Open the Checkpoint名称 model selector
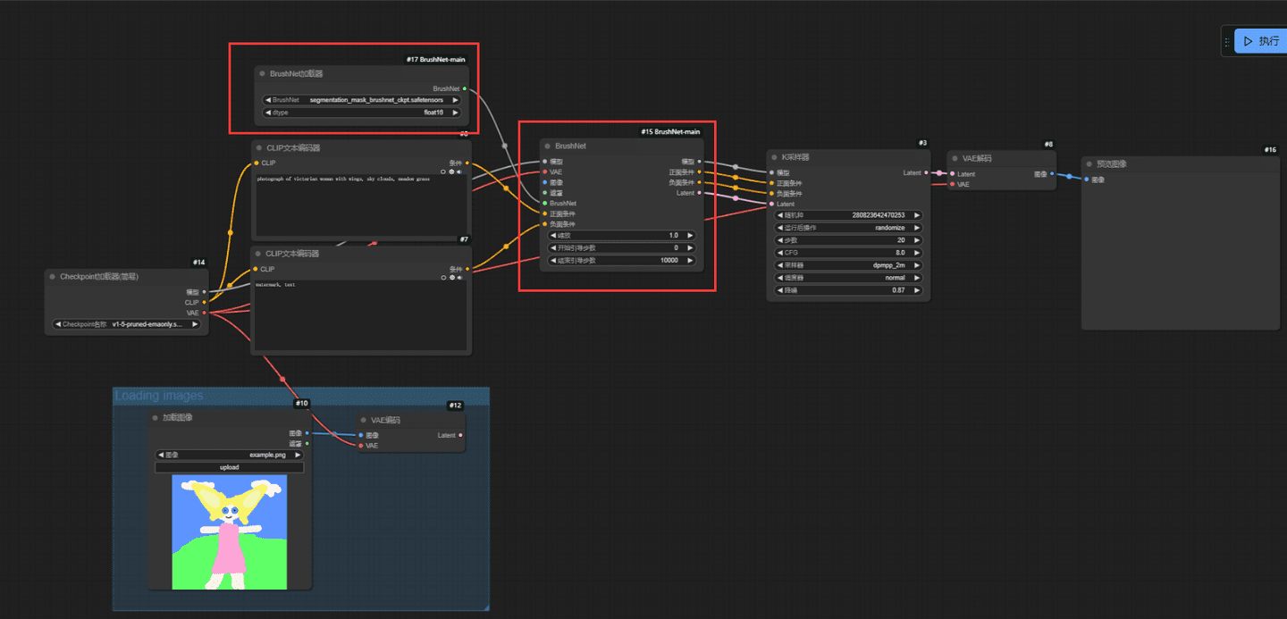The width and height of the screenshot is (1287, 619). click(x=126, y=324)
